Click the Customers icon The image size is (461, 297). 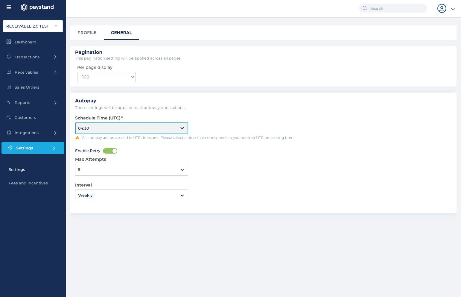pos(9,117)
